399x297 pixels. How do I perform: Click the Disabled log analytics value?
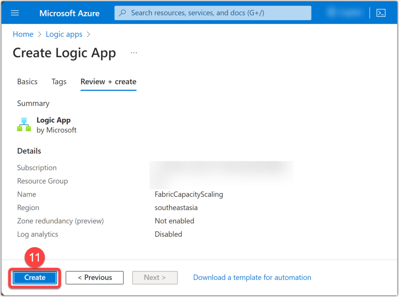168,234
